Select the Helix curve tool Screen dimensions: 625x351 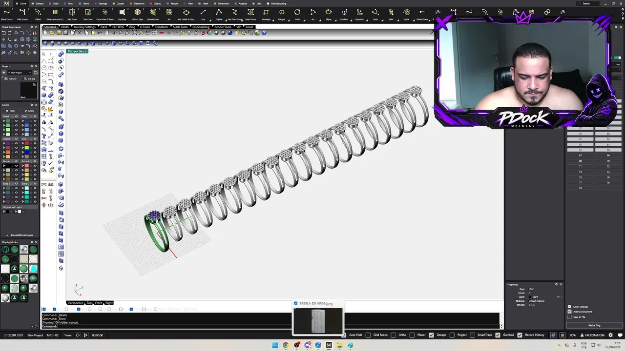point(391,14)
